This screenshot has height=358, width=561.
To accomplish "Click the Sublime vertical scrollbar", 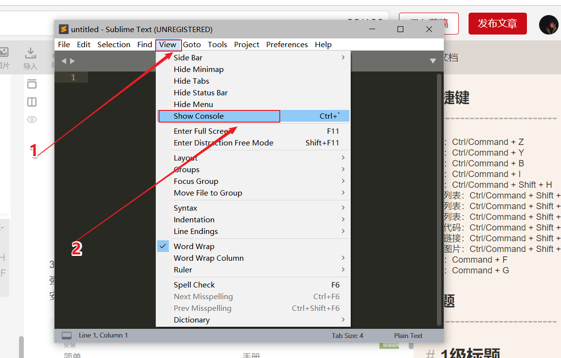I will [439, 199].
